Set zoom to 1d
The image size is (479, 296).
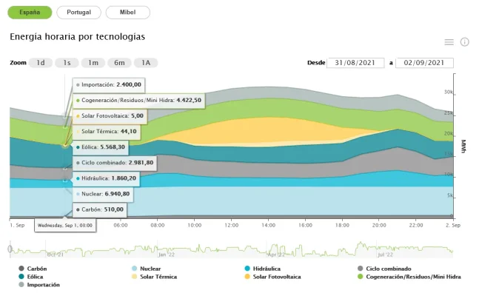tap(41, 63)
